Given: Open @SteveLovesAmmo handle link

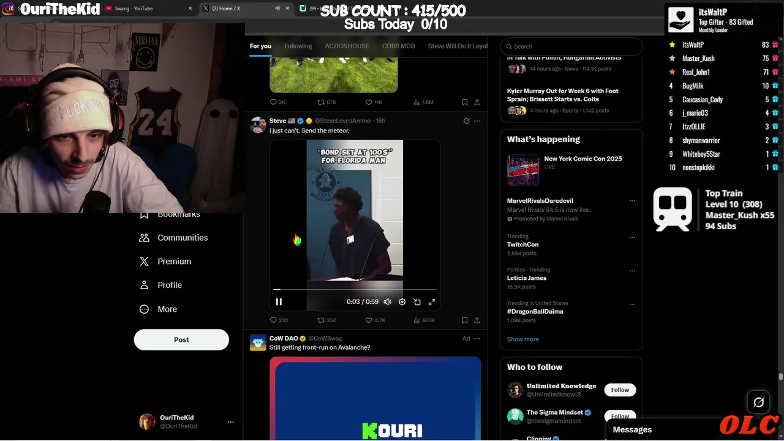Looking at the screenshot, I should tap(342, 121).
